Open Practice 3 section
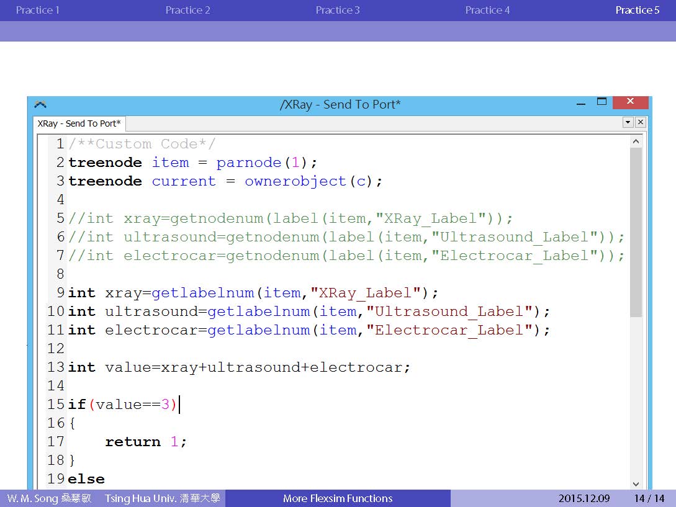The height and width of the screenshot is (507, 676). point(338,10)
